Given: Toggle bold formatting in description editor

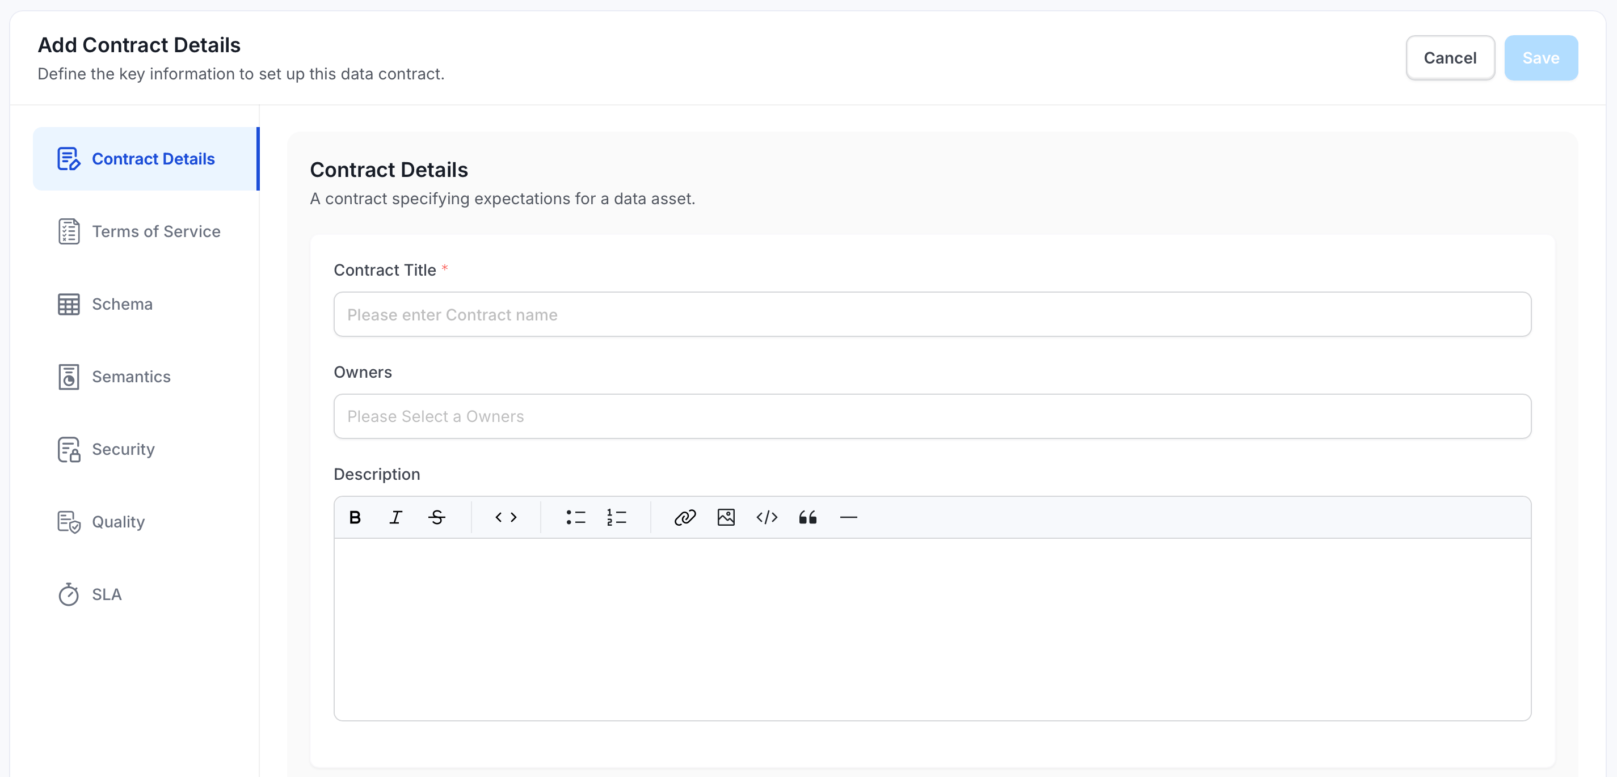Looking at the screenshot, I should click(355, 517).
